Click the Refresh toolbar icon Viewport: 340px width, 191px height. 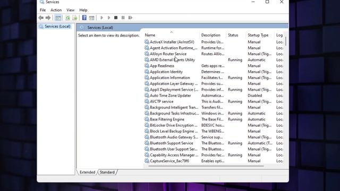click(x=67, y=18)
